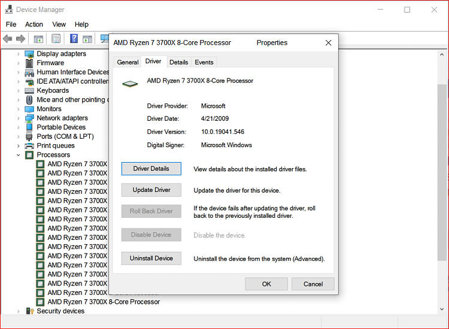Maximize the Device Manager window
Image resolution: width=449 pixels, height=329 pixels.
coord(407,10)
